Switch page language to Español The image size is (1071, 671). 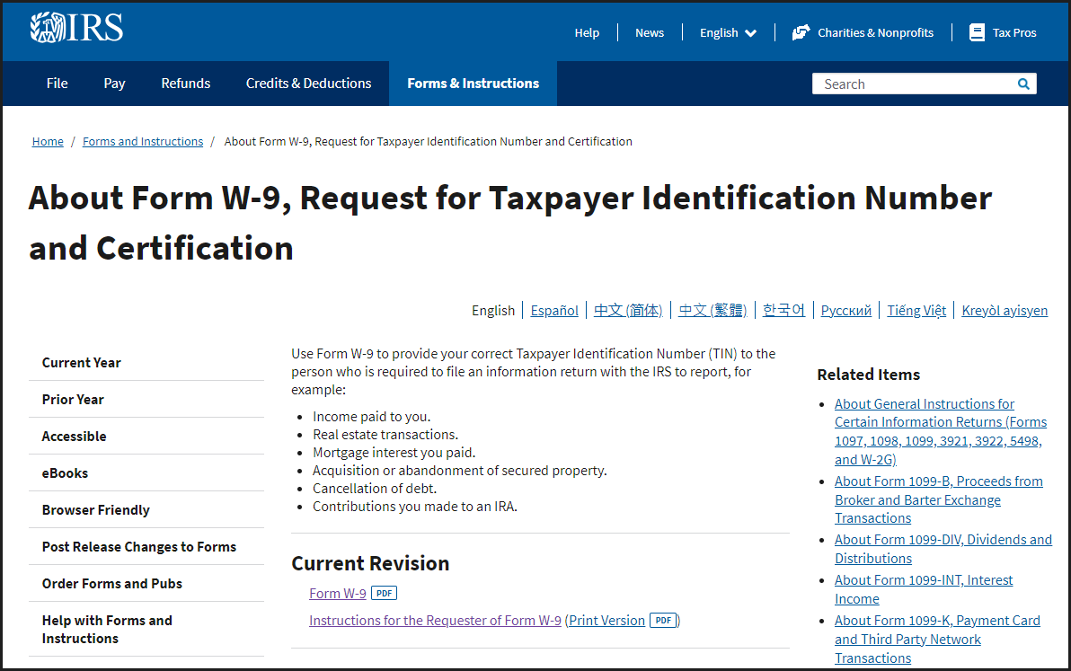pyautogui.click(x=554, y=310)
